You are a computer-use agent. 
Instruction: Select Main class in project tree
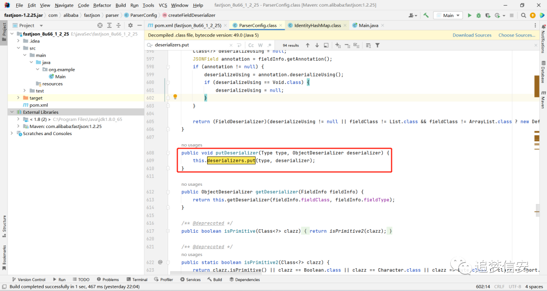tap(60, 76)
